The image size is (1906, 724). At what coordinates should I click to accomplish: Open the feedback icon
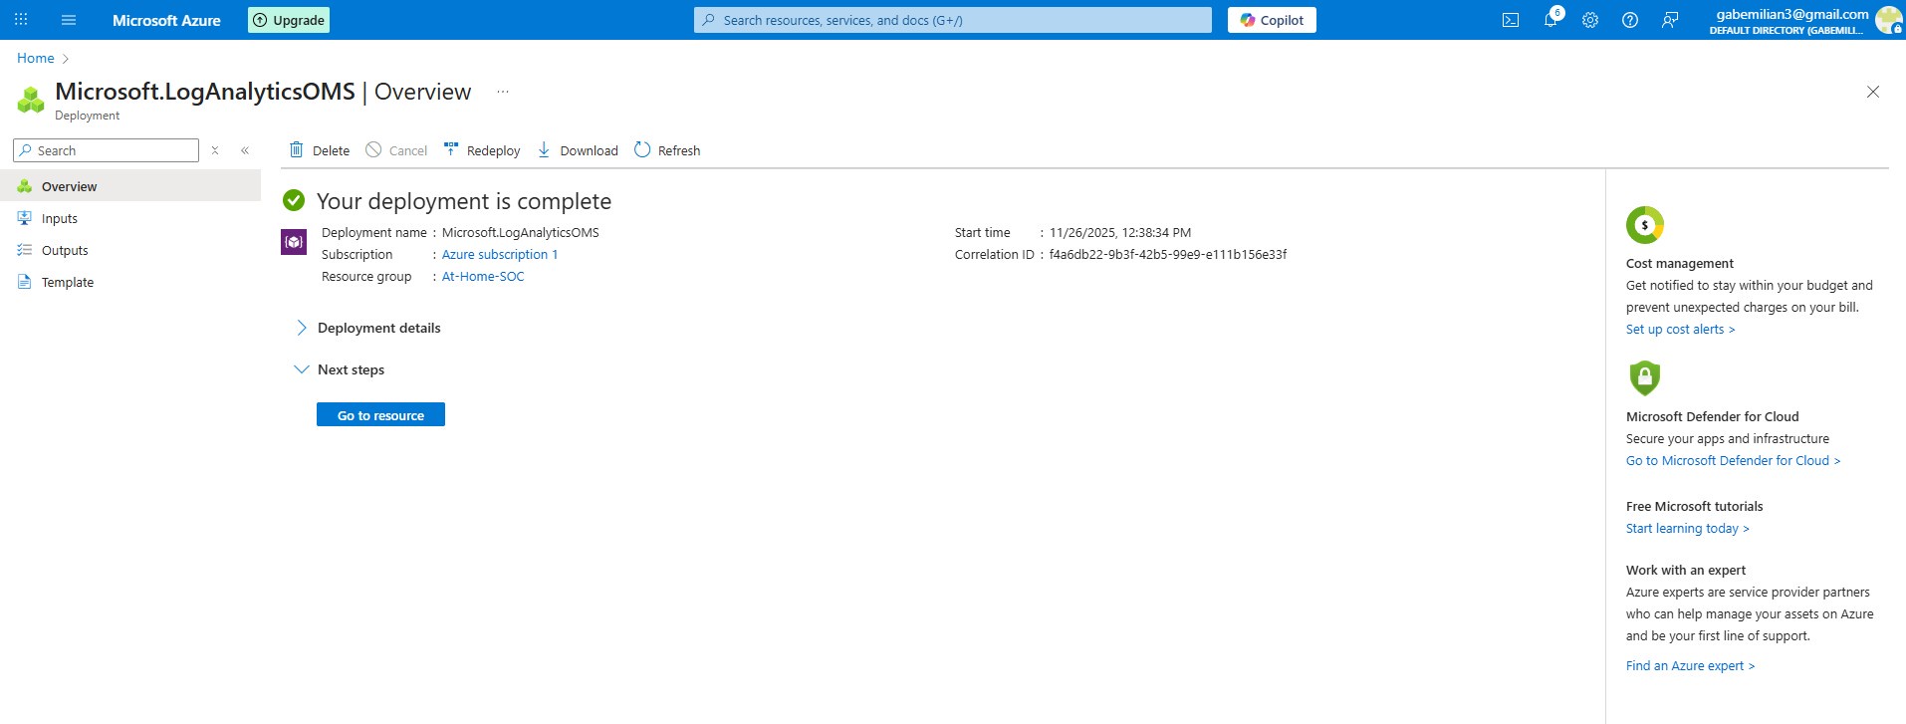pos(1670,20)
